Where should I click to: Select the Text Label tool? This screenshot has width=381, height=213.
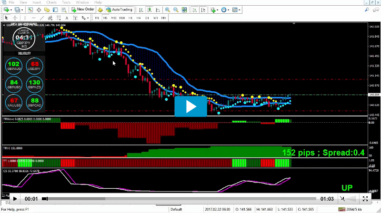coord(75,18)
